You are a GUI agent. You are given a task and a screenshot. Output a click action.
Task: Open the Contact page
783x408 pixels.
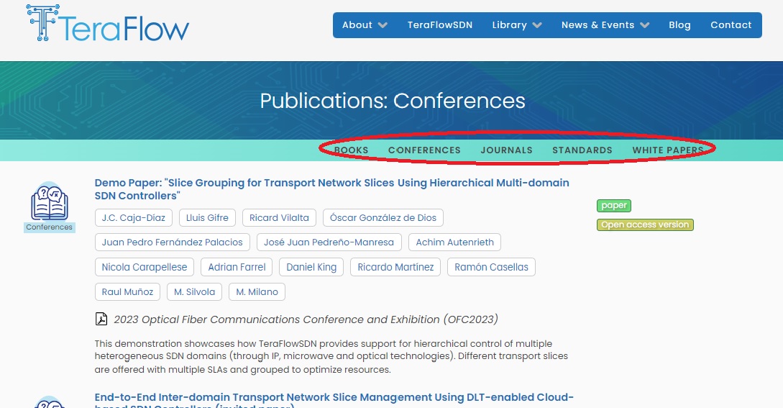click(x=731, y=25)
